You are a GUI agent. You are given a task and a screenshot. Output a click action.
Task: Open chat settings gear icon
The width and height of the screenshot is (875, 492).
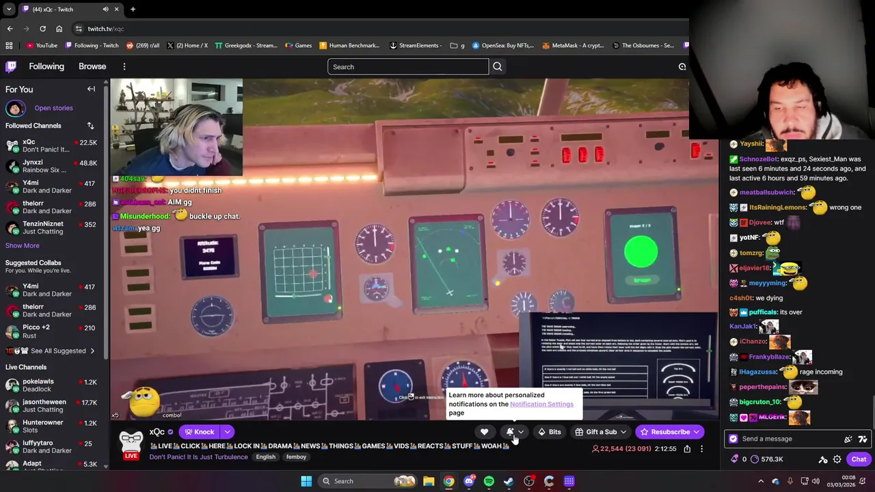tap(837, 459)
